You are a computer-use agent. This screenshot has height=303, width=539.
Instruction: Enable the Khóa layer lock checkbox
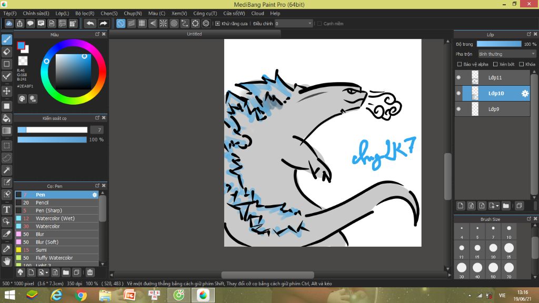point(522,64)
